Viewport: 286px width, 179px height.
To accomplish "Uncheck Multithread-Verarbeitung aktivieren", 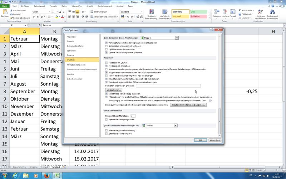I will 107,94.
